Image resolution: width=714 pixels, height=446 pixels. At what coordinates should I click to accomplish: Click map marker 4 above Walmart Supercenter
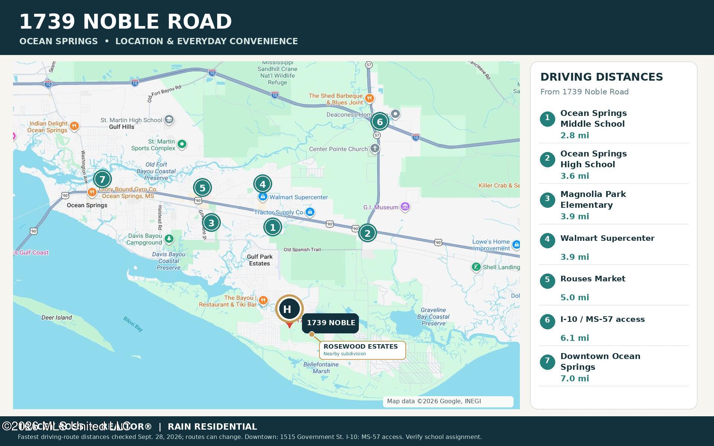(263, 184)
